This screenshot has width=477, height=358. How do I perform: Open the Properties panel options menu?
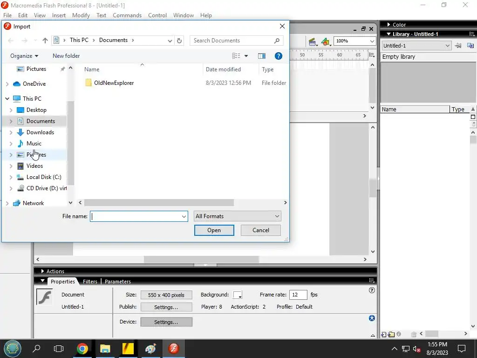click(372, 280)
